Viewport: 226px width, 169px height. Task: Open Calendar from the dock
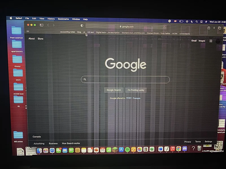pyautogui.click(x=103, y=150)
